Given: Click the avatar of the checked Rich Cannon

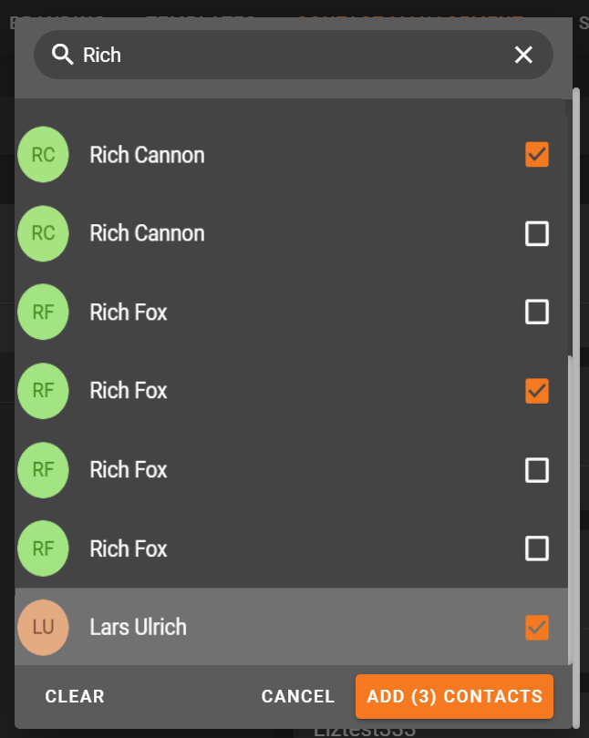Looking at the screenshot, I should click(43, 155).
